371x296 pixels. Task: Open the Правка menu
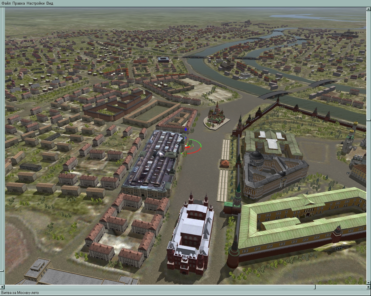coord(19,3)
